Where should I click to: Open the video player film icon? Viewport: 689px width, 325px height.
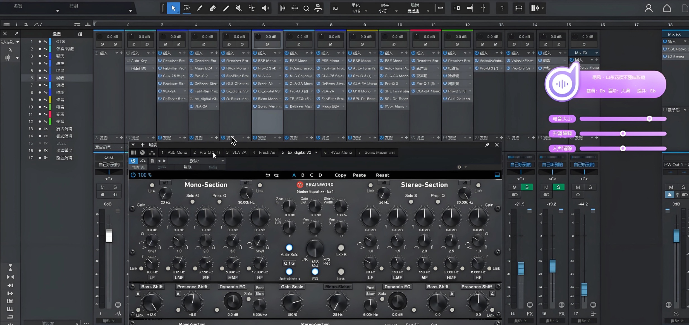pyautogui.click(x=519, y=8)
